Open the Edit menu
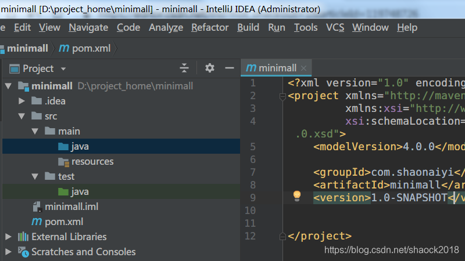The height and width of the screenshot is (261, 465). pos(22,27)
